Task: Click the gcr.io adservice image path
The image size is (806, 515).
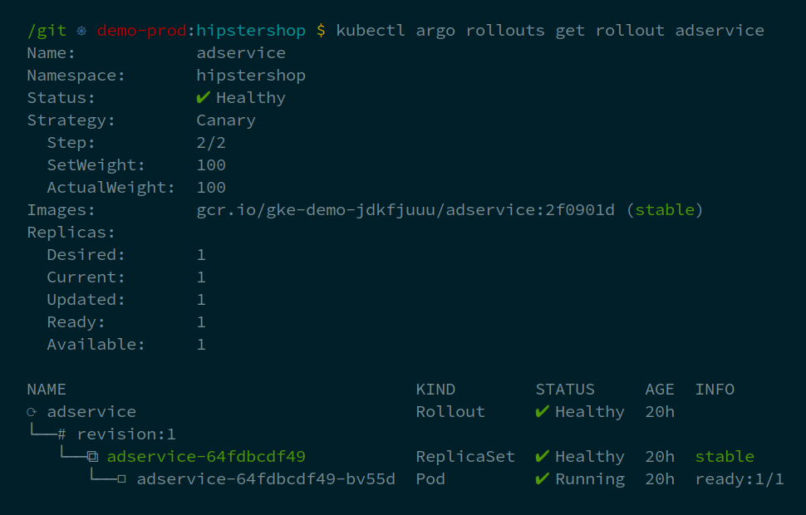Action: (405, 209)
